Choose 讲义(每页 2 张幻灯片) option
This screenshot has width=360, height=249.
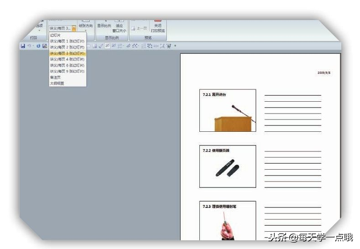point(68,47)
